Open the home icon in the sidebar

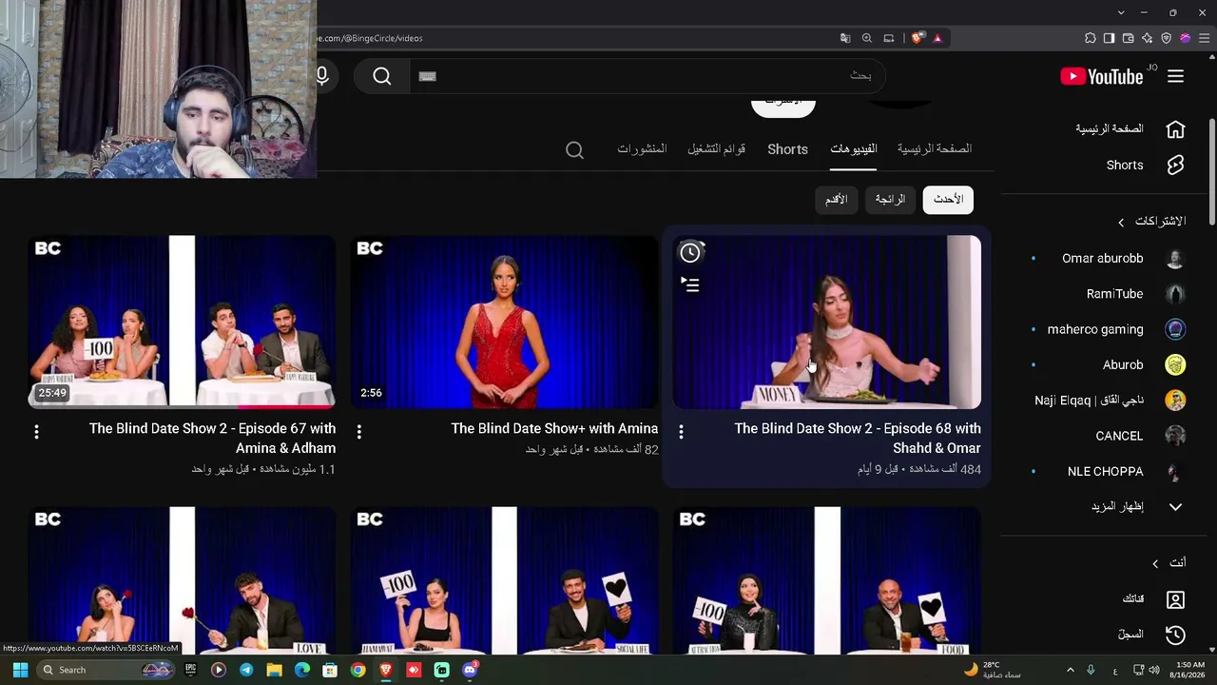[x=1175, y=129]
